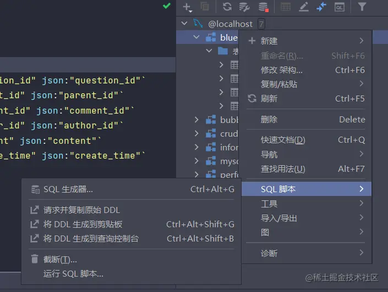388x292 pixels.
Task: Click the json:"question_id" code text
Action: (x=94, y=81)
